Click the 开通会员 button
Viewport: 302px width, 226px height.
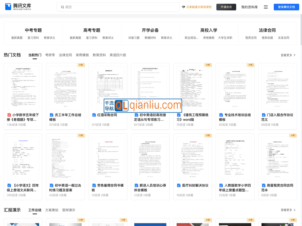226,7
